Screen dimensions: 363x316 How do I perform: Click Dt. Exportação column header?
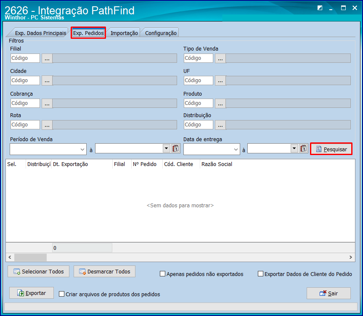click(82, 164)
